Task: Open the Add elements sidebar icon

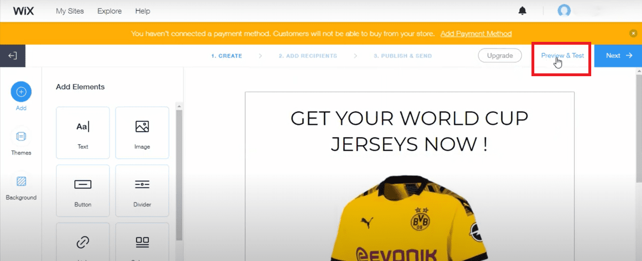Action: 21,92
